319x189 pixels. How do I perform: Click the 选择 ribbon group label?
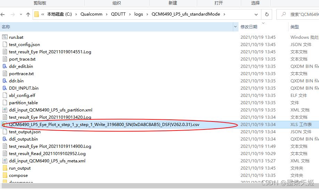255,3
